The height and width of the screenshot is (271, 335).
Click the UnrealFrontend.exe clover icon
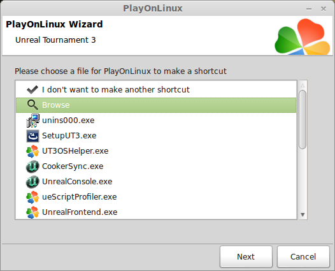pos(32,212)
